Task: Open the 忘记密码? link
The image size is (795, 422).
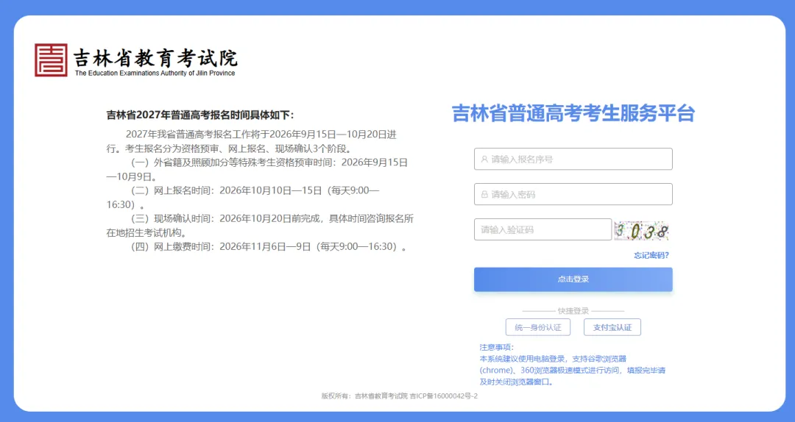Action: [x=651, y=255]
